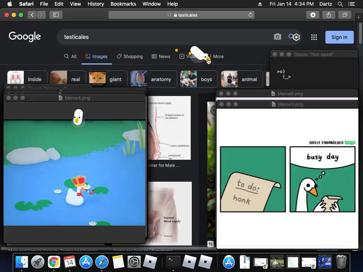
Task: Open Google quick settings gear
Action: (296, 37)
